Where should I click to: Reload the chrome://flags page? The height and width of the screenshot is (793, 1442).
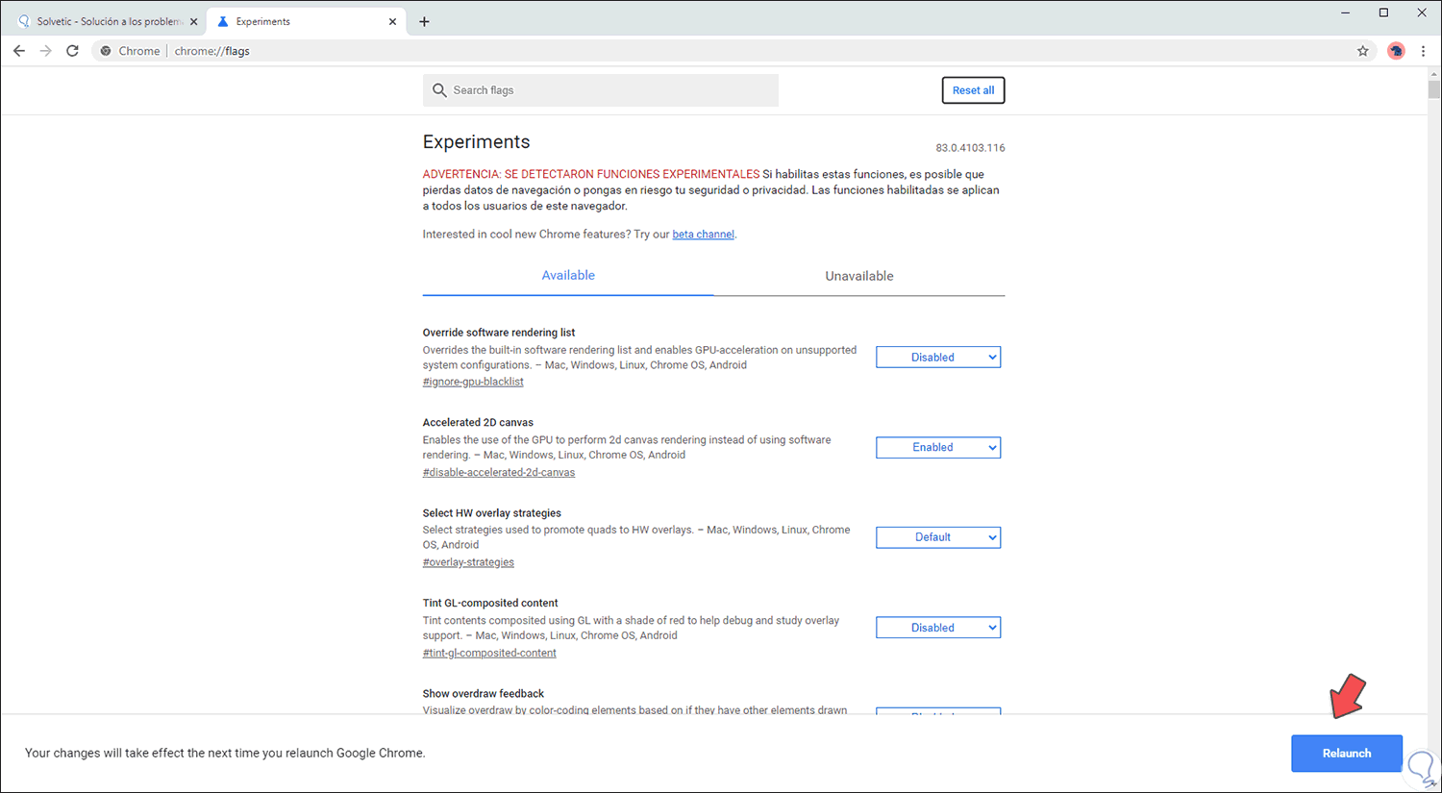72,51
